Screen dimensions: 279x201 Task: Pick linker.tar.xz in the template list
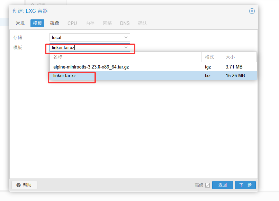click(x=64, y=75)
